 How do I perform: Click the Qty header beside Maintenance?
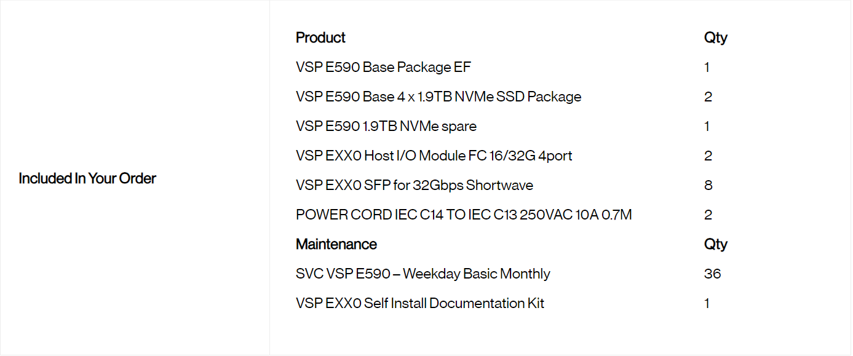tap(715, 244)
